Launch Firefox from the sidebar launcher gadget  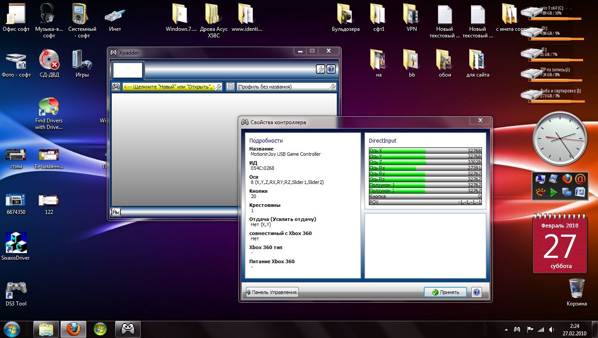(567, 179)
